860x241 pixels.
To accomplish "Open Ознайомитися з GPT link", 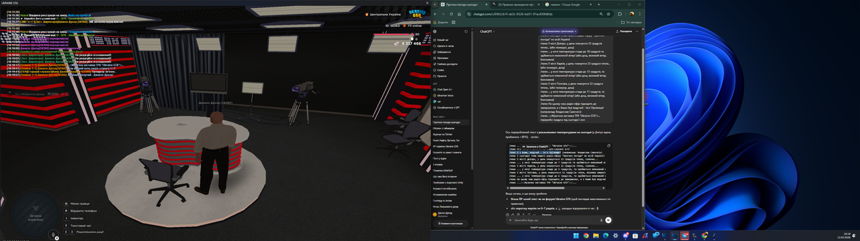I will click(x=451, y=107).
